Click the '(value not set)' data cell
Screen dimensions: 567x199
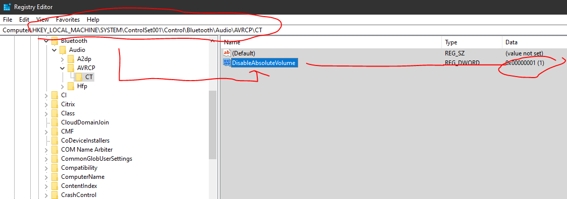click(x=524, y=53)
